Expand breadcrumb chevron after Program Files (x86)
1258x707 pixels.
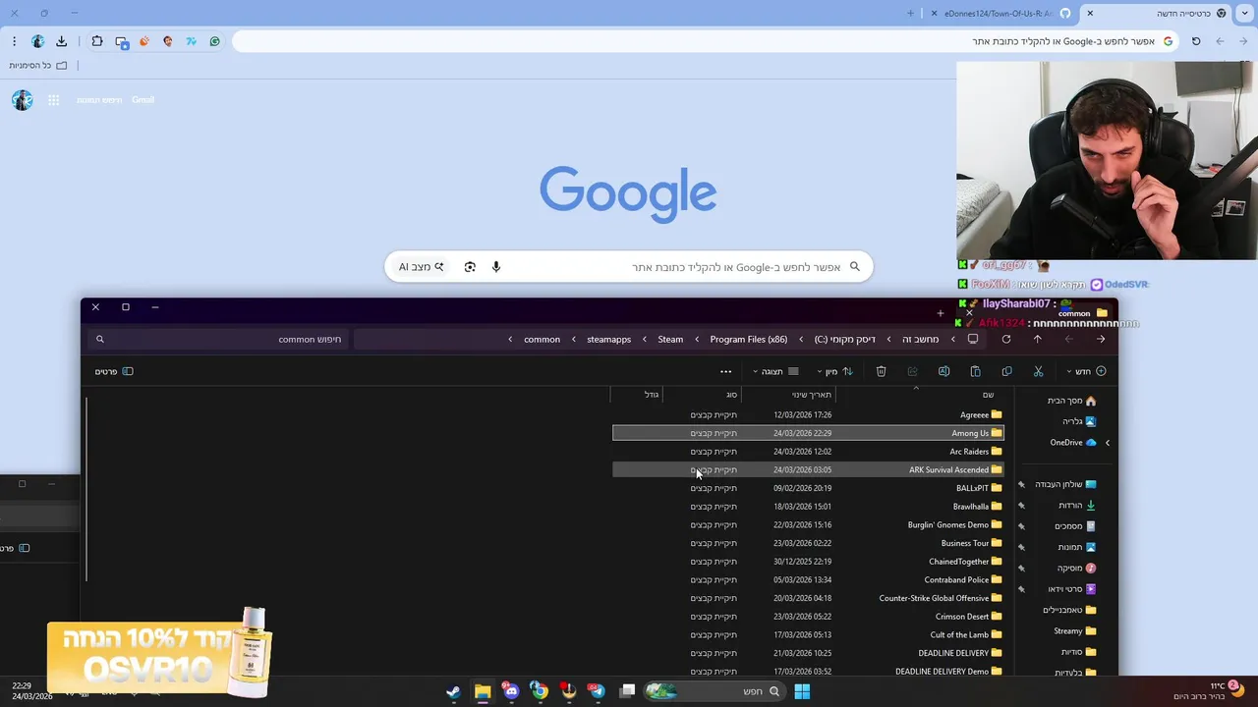(x=697, y=339)
